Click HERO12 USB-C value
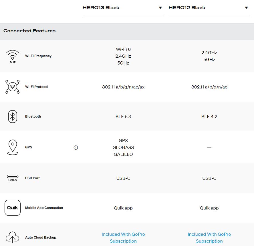This screenshot has height=246, width=254. click(209, 178)
